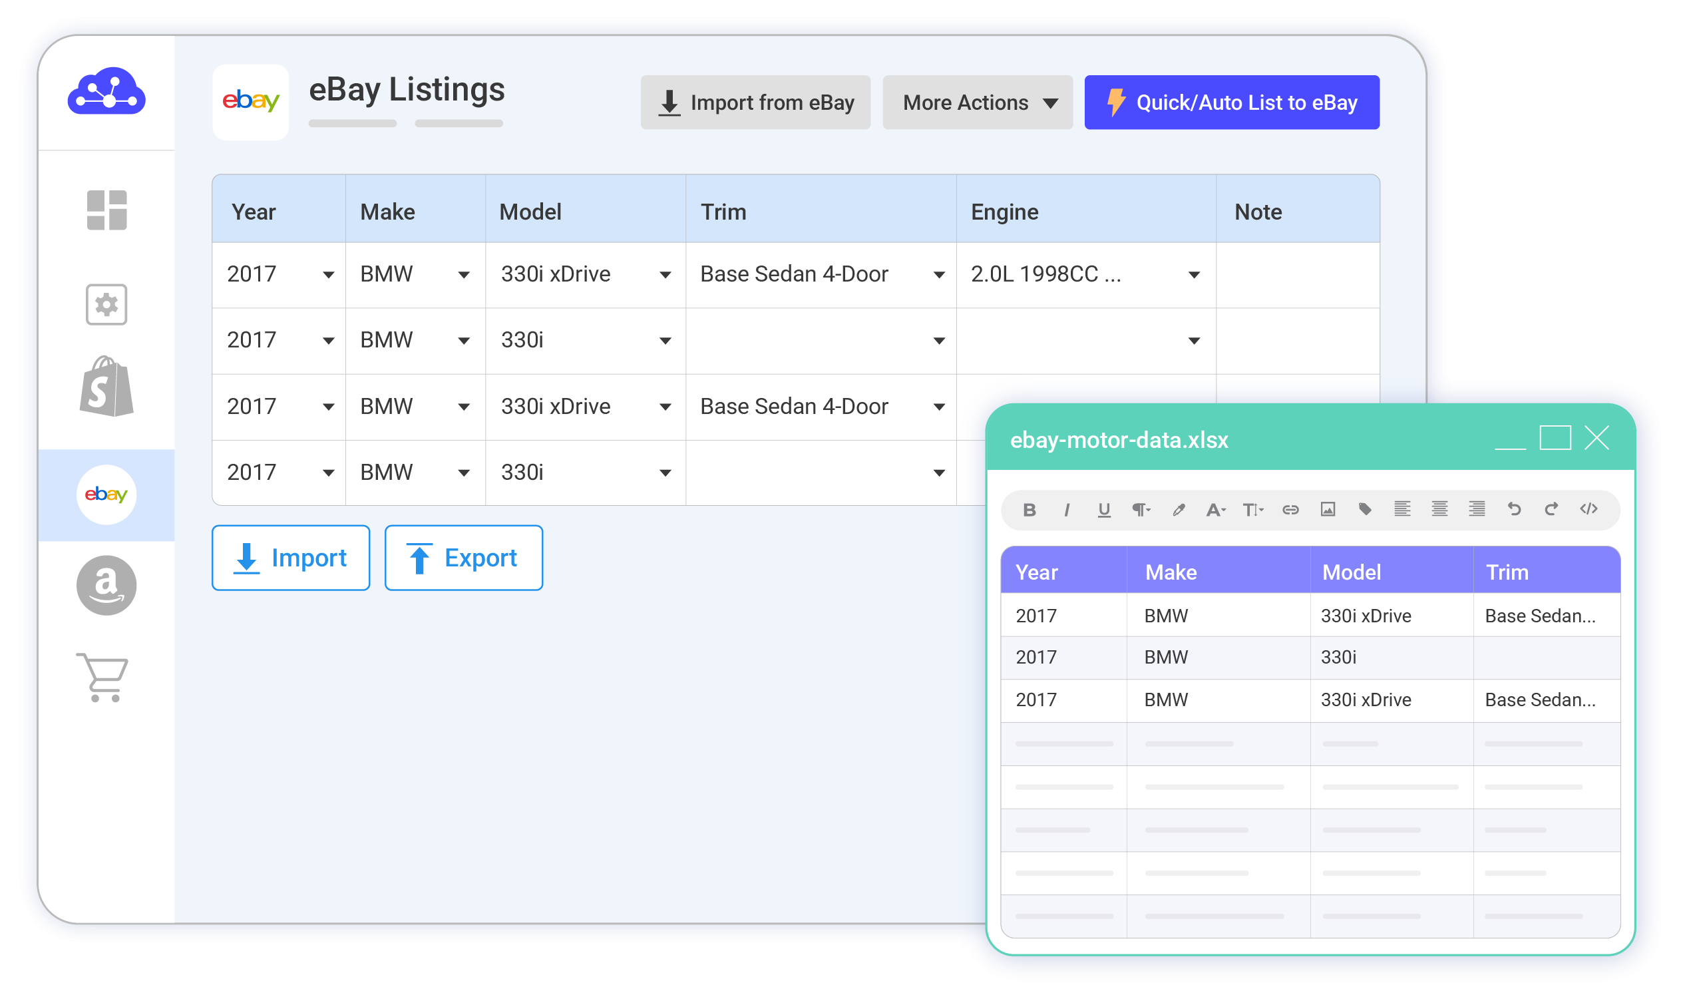Click the redo icon in editor toolbar
This screenshot has width=1687, height=1005.
(x=1553, y=509)
